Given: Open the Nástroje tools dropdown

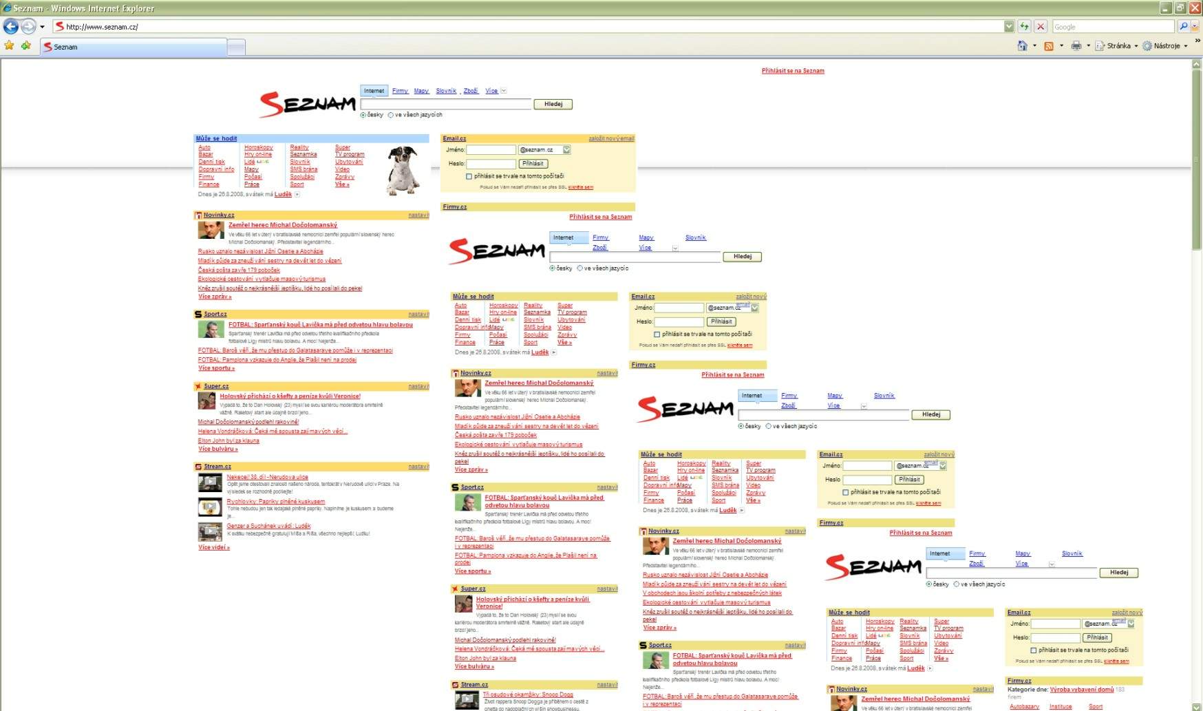Looking at the screenshot, I should (x=1165, y=46).
